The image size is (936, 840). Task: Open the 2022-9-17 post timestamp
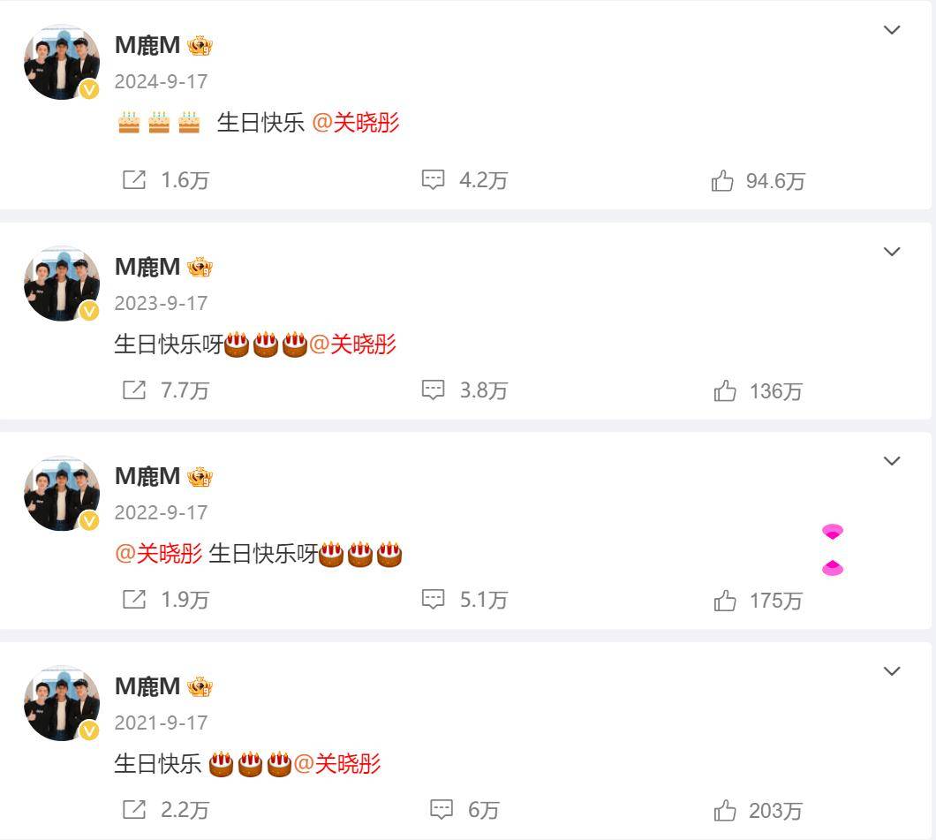[162, 512]
